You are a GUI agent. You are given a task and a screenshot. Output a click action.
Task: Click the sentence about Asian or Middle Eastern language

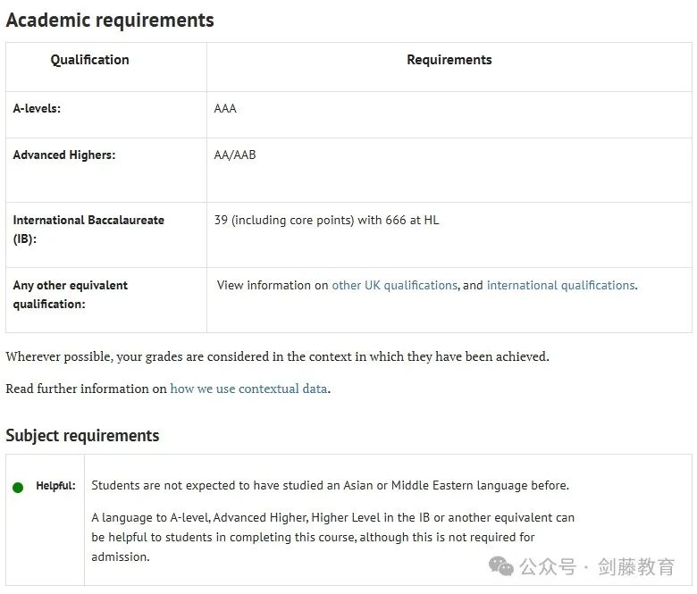331,485
